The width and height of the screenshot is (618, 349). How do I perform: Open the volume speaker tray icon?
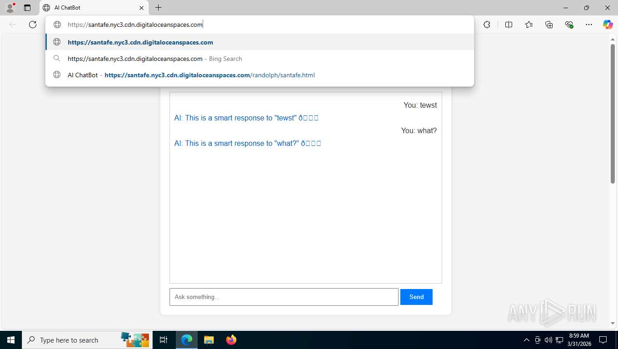[548, 340]
